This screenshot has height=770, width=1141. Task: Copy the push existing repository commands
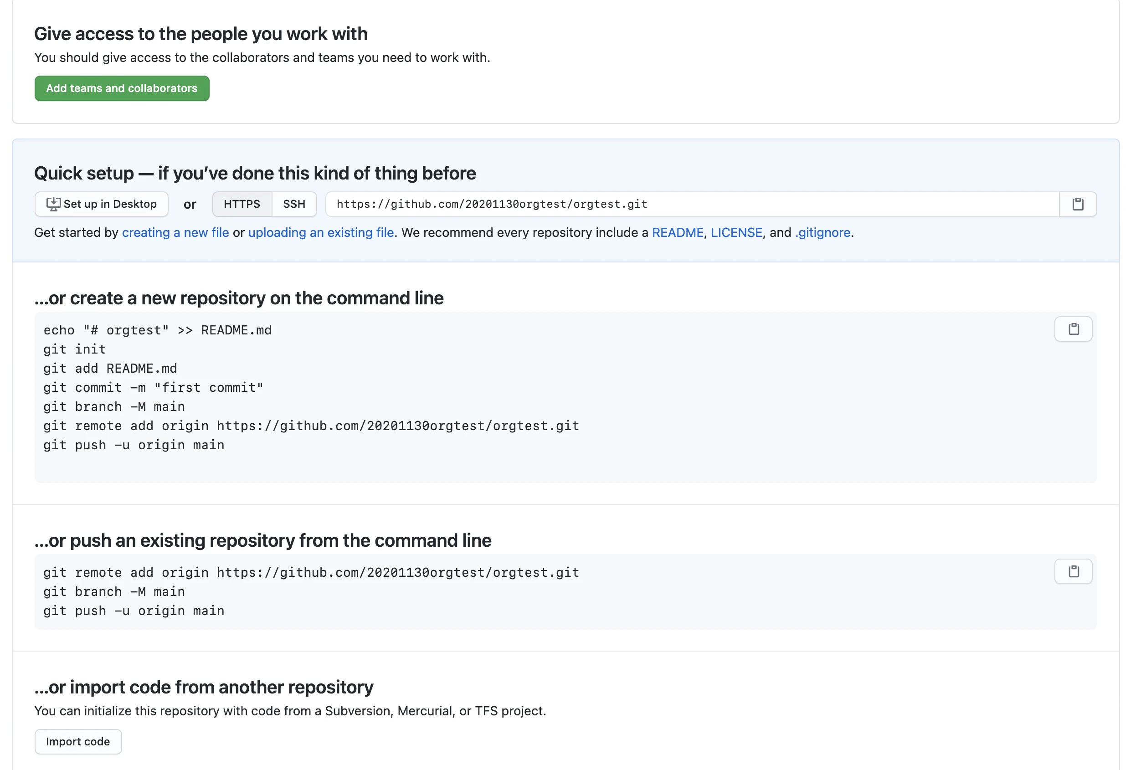(1073, 571)
